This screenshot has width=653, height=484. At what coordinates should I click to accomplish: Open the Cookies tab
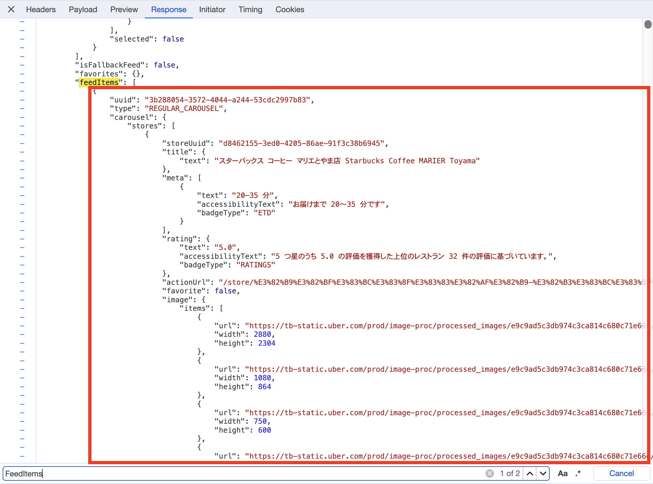[290, 10]
